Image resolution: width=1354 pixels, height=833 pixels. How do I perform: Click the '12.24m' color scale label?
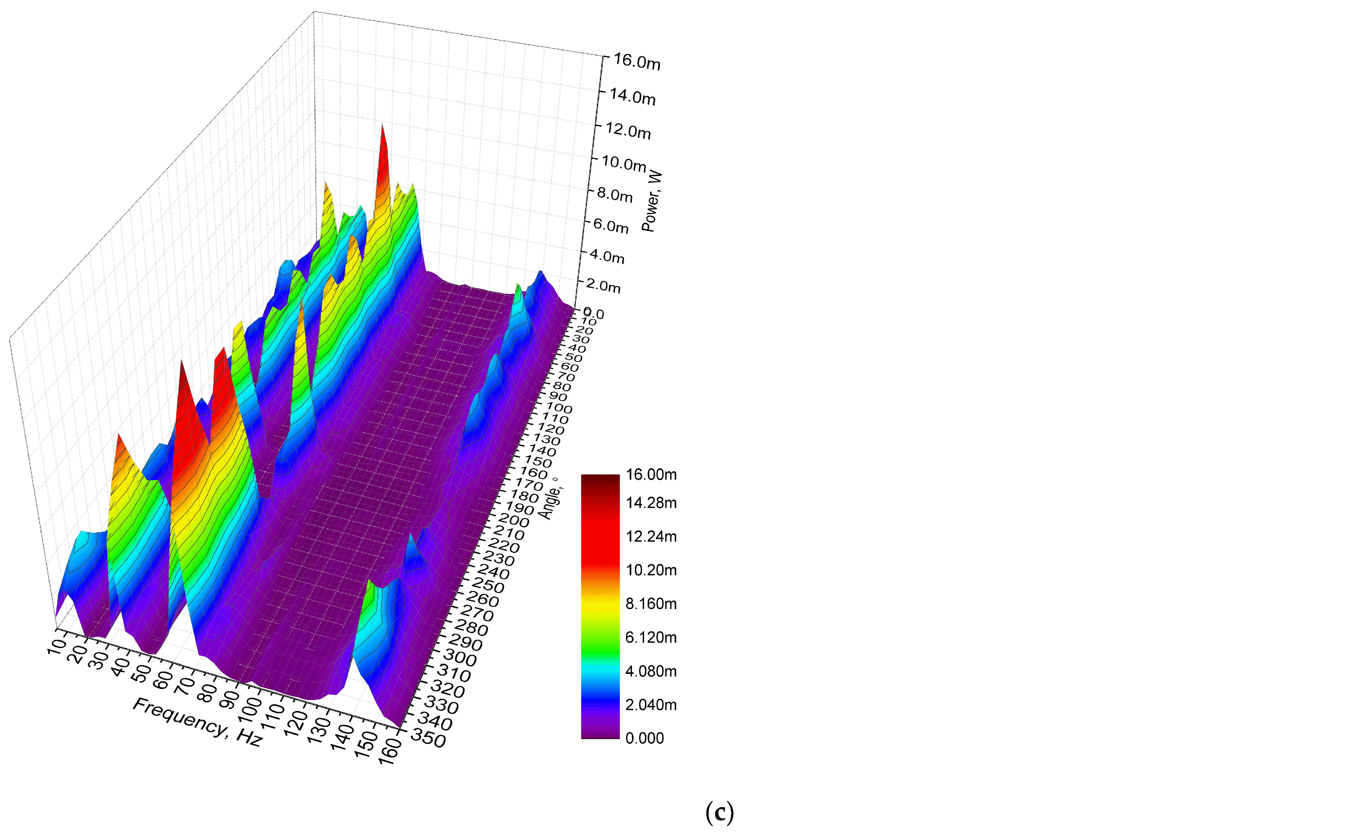[651, 536]
